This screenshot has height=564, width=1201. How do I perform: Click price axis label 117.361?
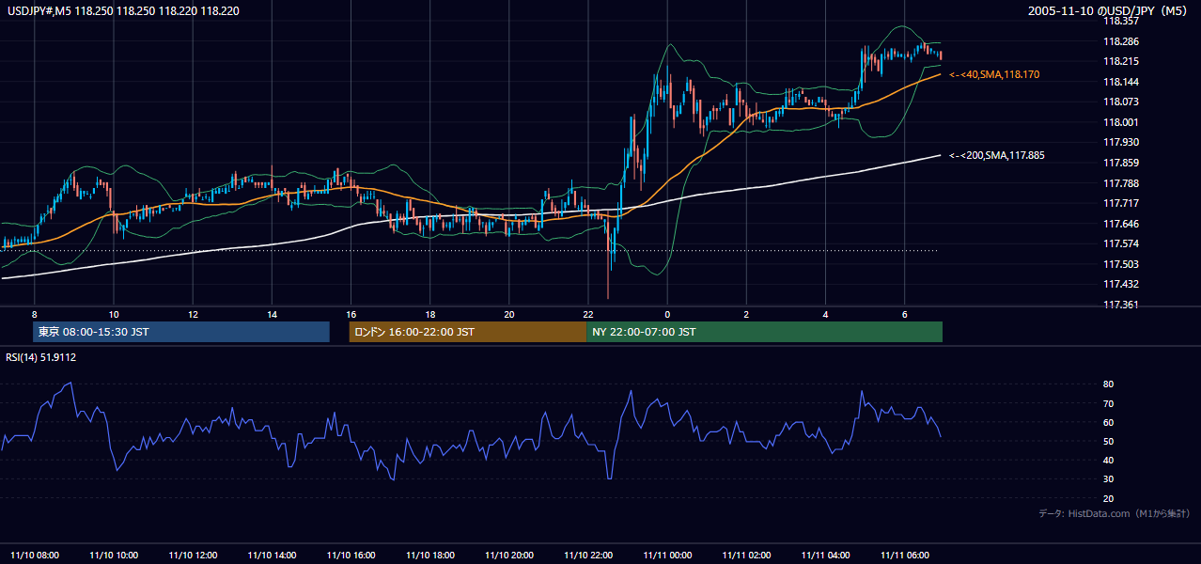pos(1120,305)
